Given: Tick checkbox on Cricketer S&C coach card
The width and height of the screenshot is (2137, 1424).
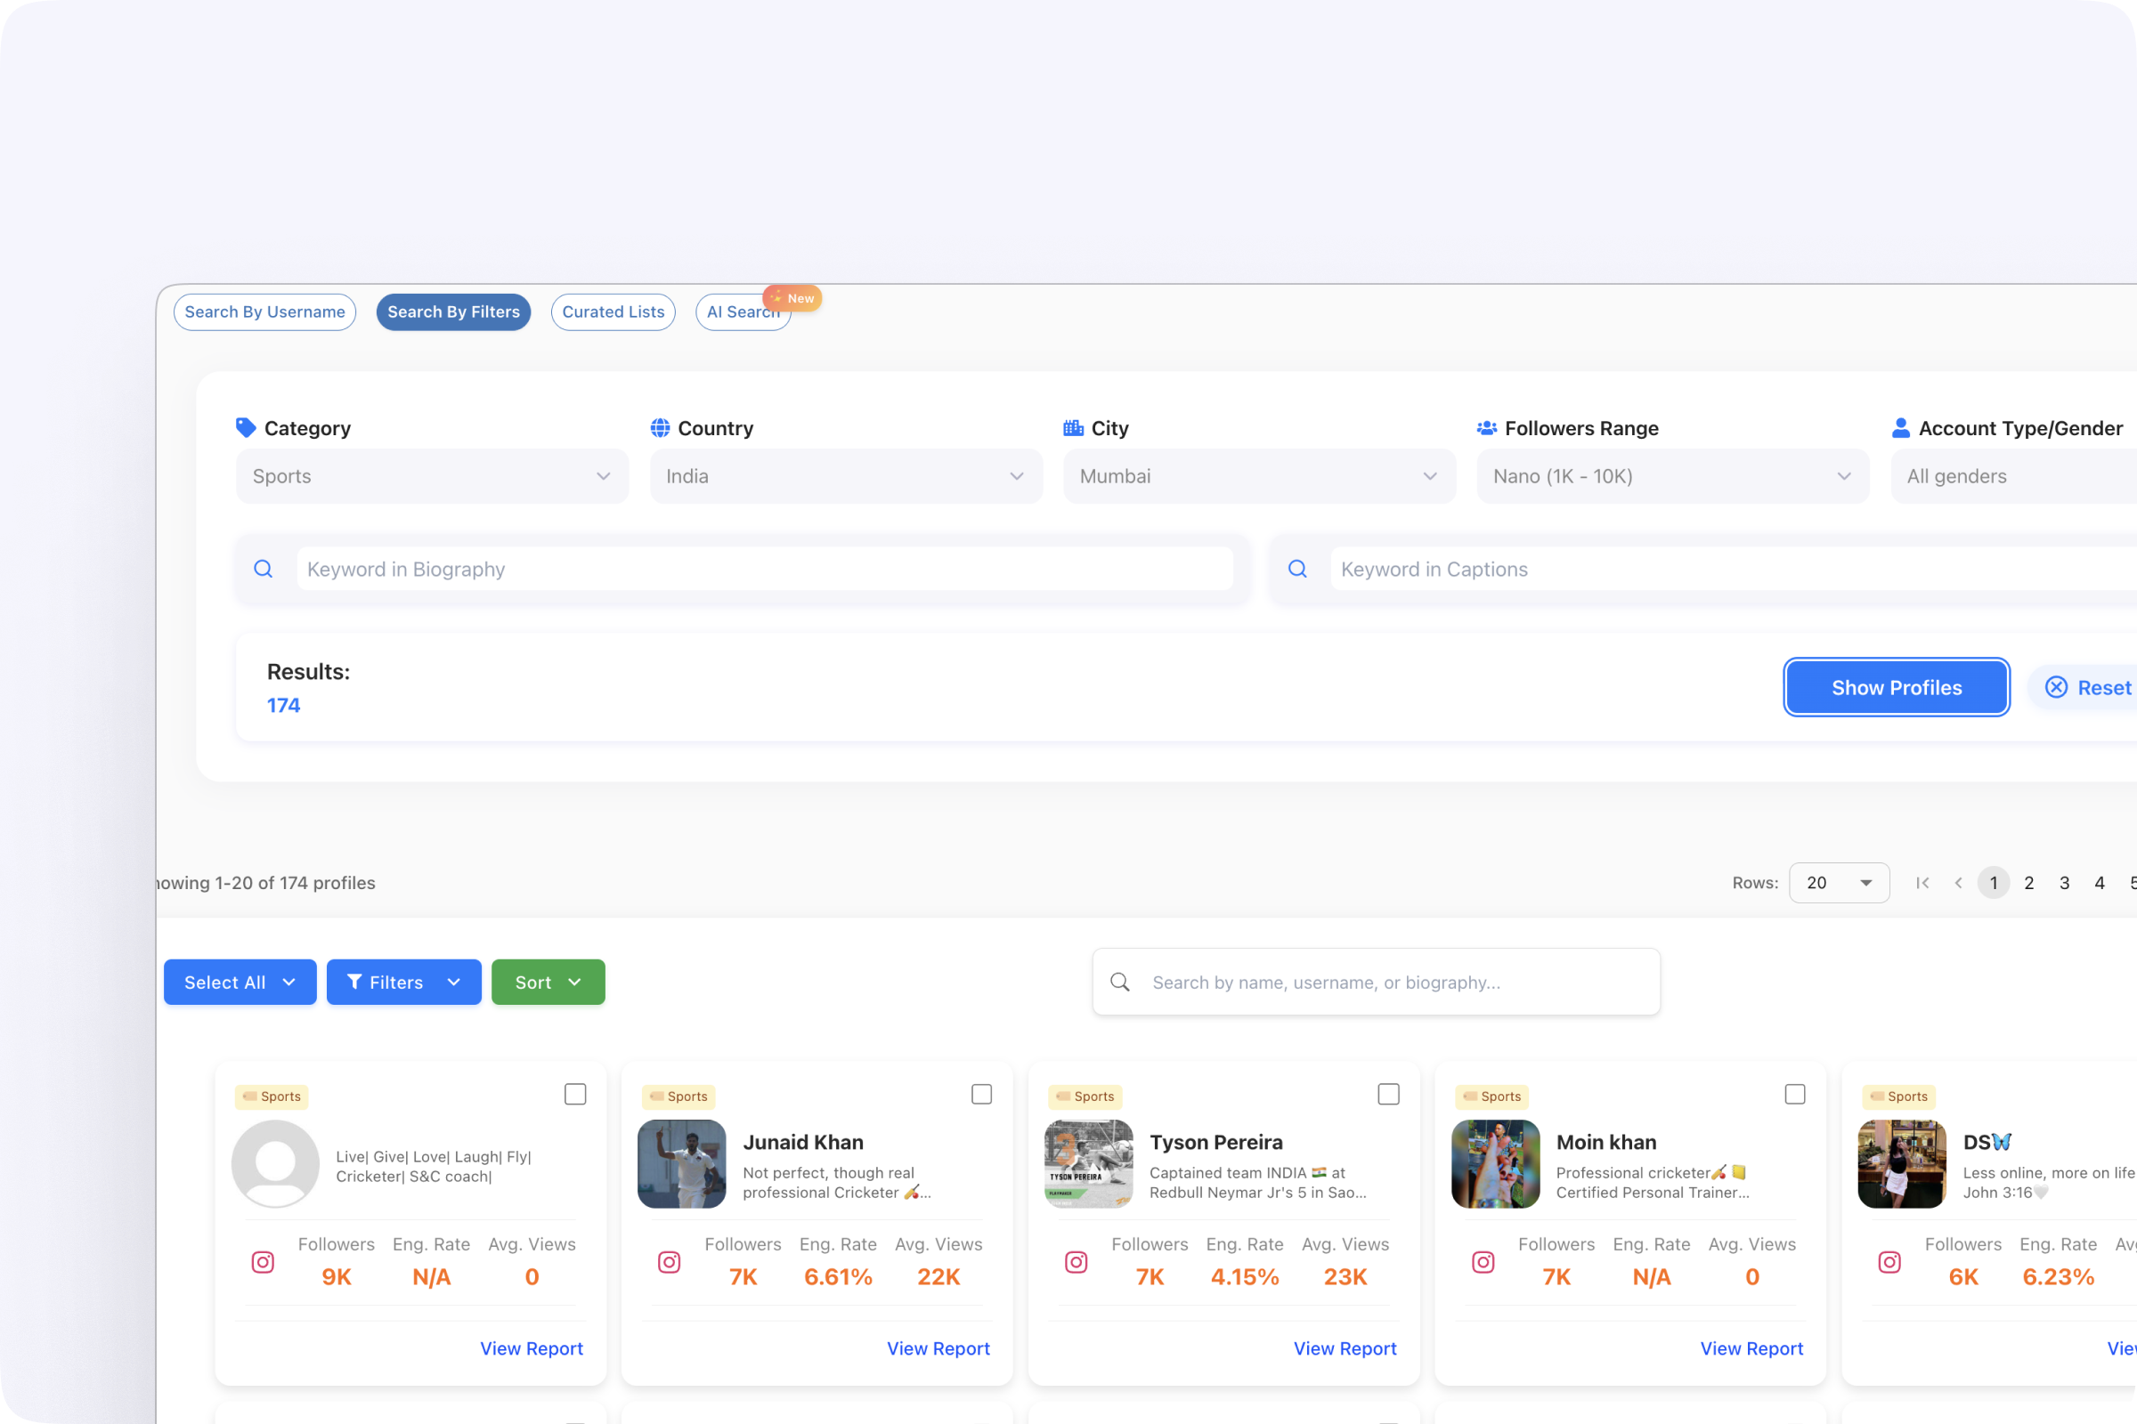Looking at the screenshot, I should [575, 1095].
